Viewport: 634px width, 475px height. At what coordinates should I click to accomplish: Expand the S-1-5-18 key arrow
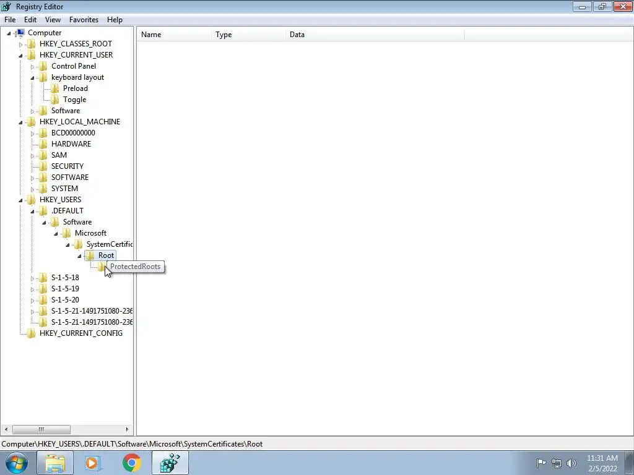click(32, 278)
